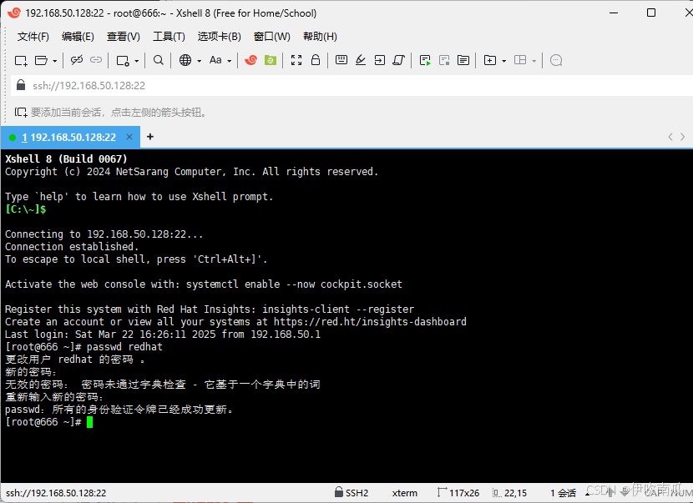Open the 查看(V) menu
The image size is (693, 503).
click(124, 37)
